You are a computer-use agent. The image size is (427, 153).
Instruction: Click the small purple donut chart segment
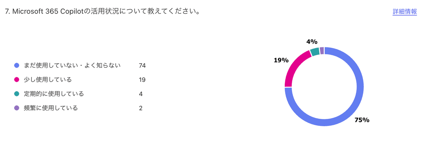click(322, 50)
